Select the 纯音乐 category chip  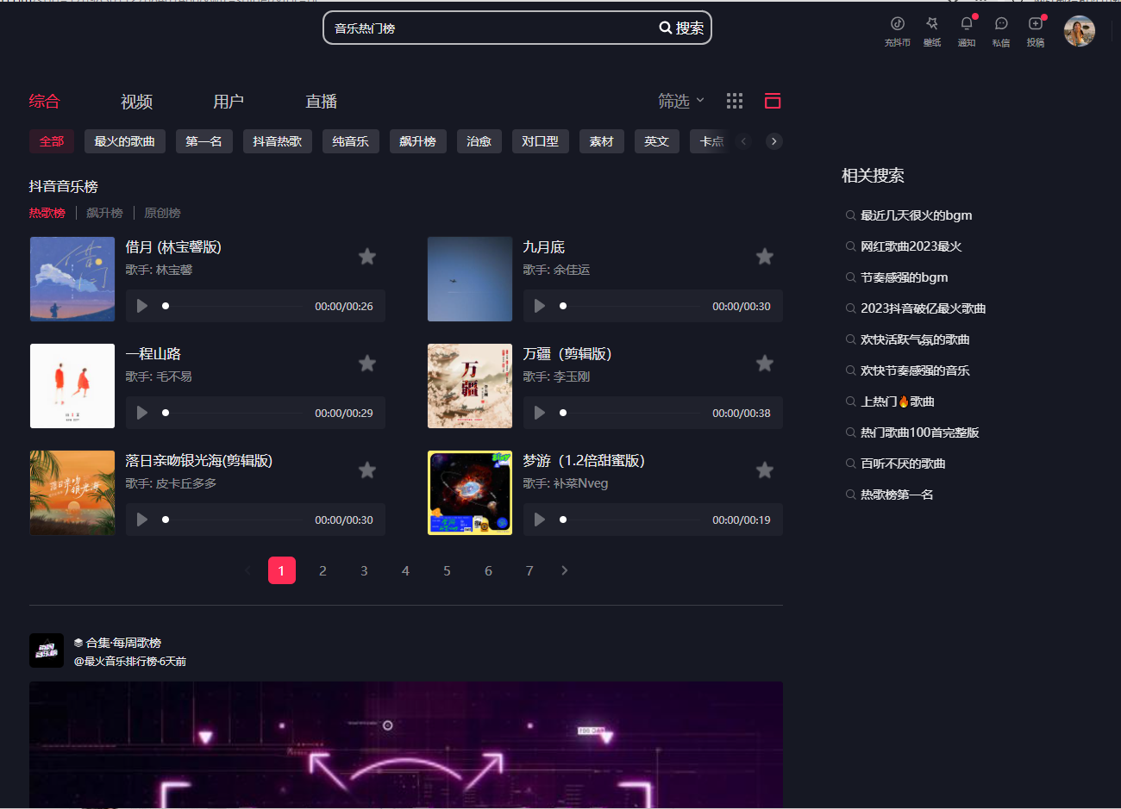(x=351, y=141)
